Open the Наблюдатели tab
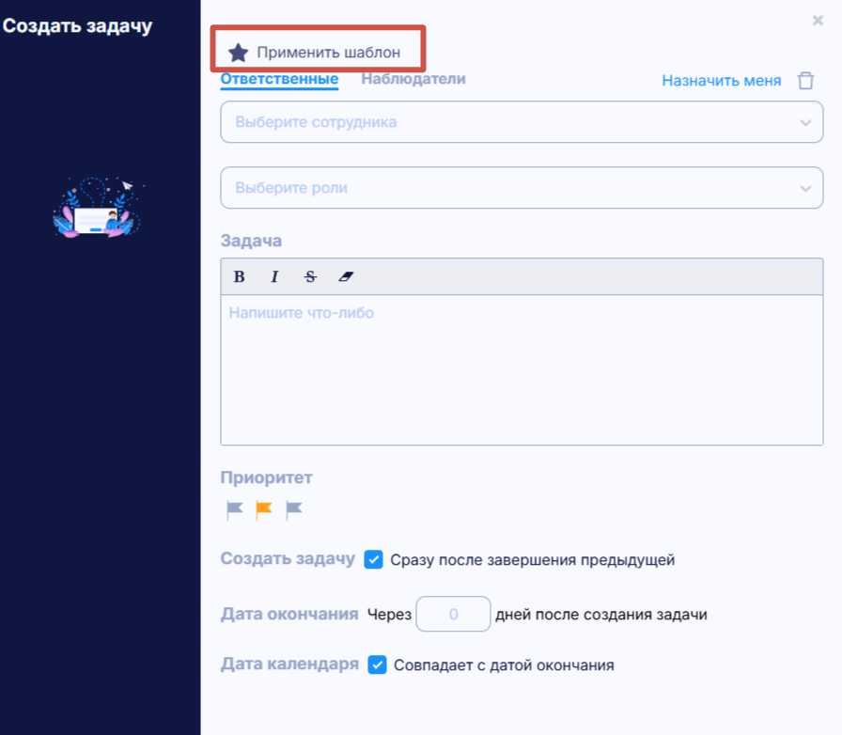 pyautogui.click(x=413, y=79)
